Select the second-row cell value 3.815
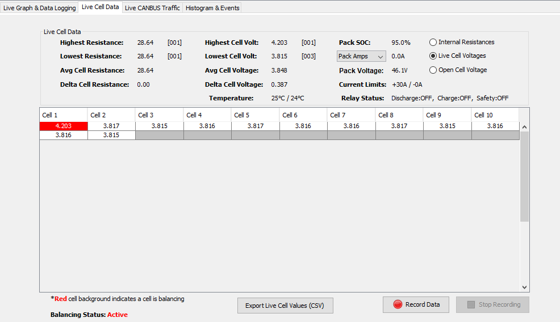 click(x=111, y=135)
